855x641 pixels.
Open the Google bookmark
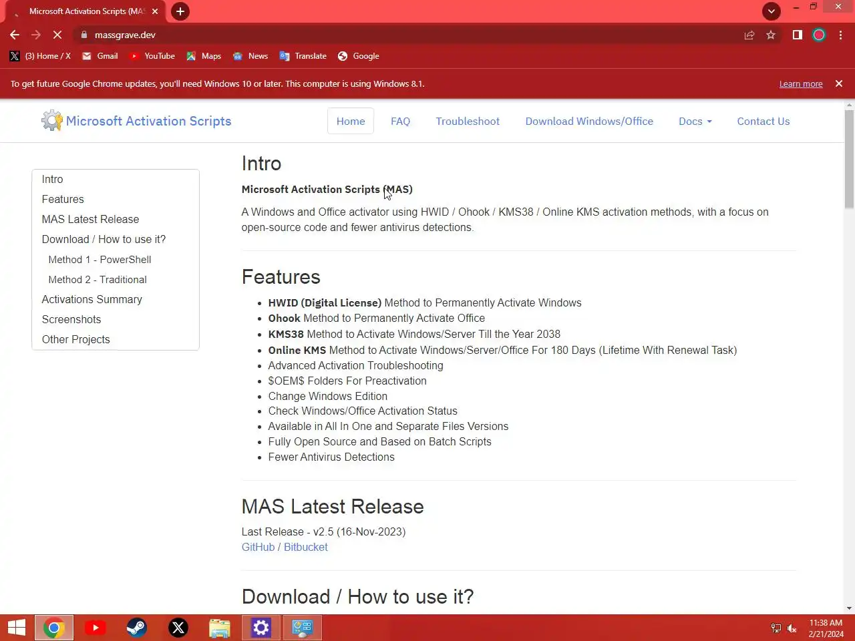tap(359, 56)
